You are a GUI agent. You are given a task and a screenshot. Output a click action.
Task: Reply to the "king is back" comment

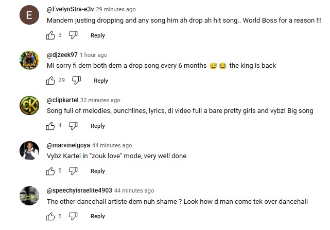point(101,81)
